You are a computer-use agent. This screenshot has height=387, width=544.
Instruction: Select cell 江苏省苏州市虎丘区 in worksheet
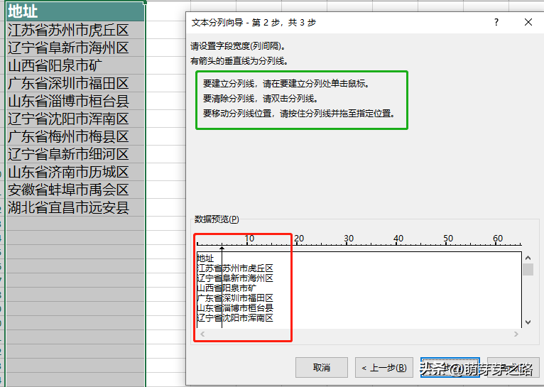[75, 30]
